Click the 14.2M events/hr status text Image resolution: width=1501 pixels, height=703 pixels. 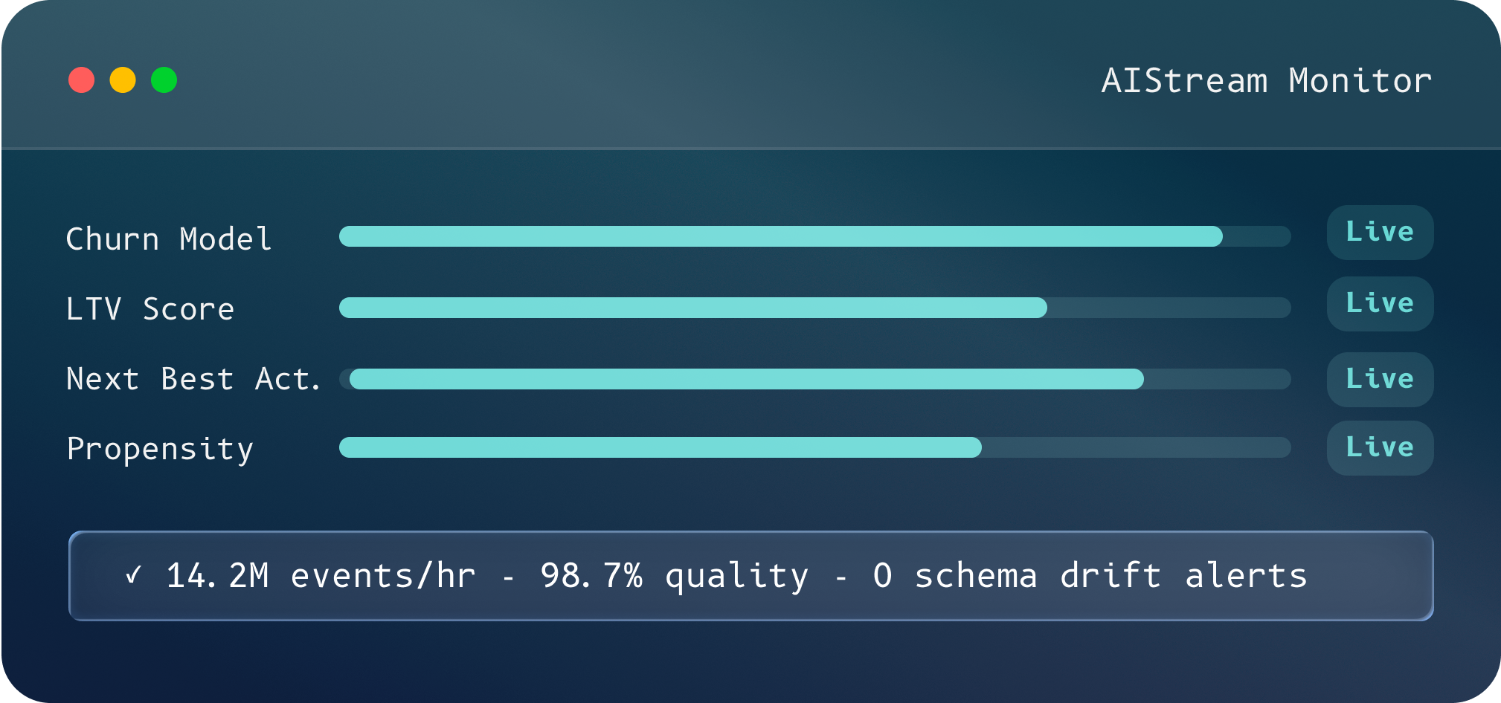pyautogui.click(x=321, y=576)
